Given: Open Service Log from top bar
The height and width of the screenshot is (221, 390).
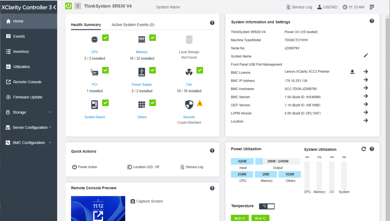Looking at the screenshot, I should coord(299,7).
